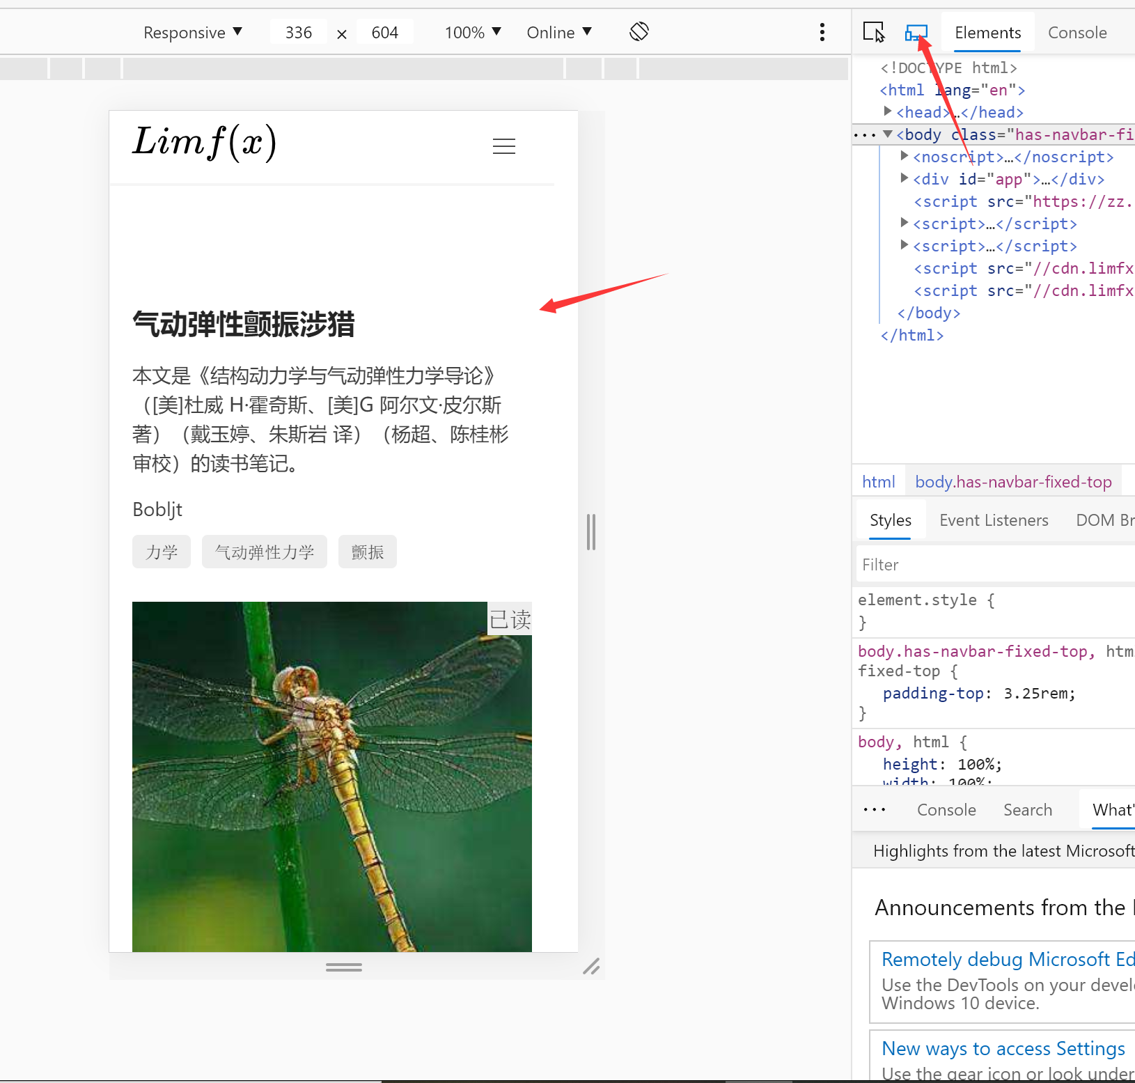This screenshot has width=1135, height=1083.
Task: Open the New ways to access Settings link
Action: click(x=1003, y=1048)
